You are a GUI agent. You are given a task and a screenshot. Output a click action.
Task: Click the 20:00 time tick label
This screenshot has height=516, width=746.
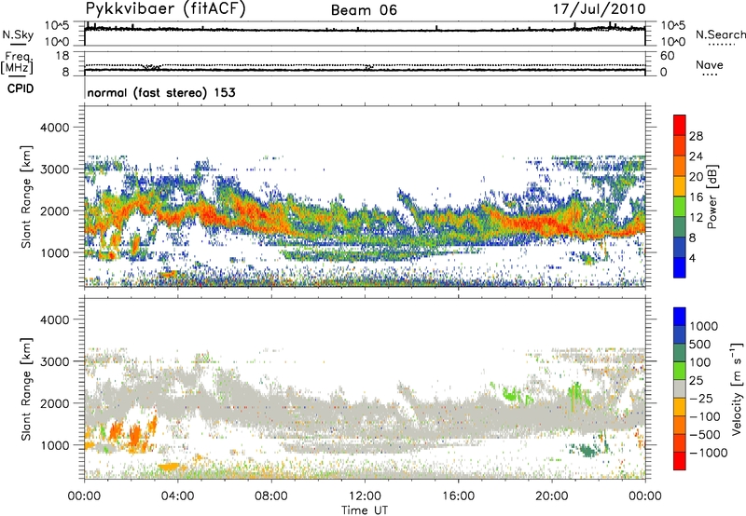(552, 496)
